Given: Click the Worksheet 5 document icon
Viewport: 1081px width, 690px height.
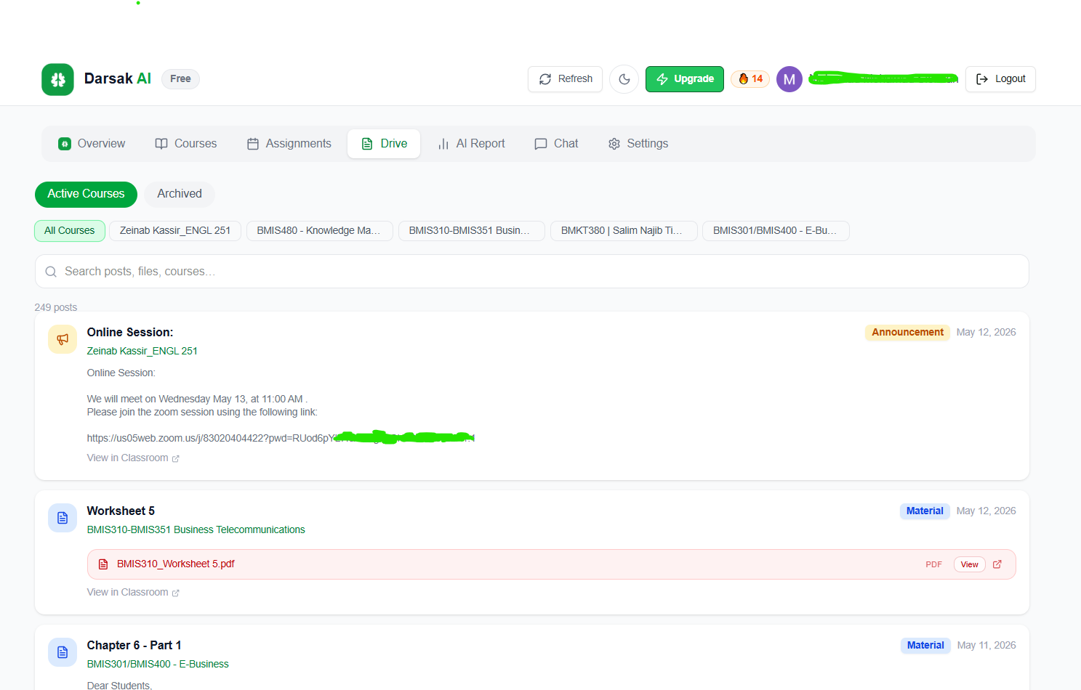Looking at the screenshot, I should click(x=63, y=518).
